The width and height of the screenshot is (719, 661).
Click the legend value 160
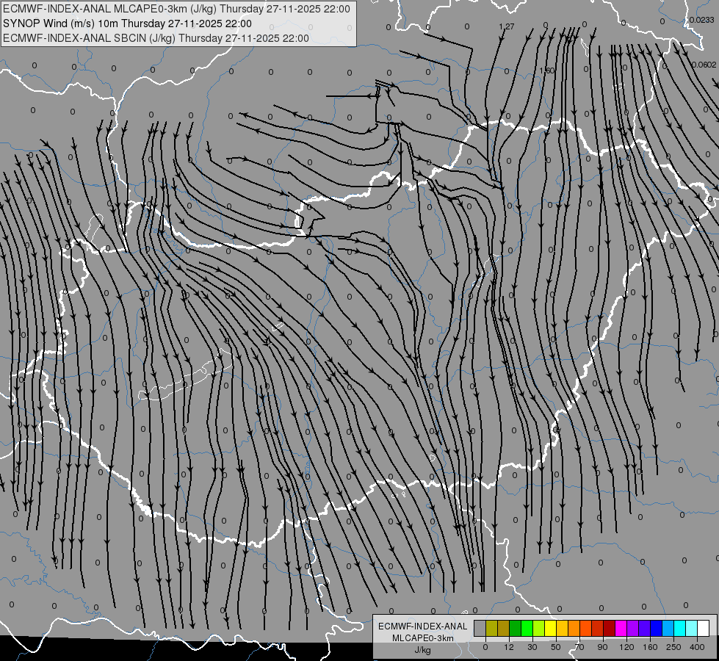tap(650, 647)
